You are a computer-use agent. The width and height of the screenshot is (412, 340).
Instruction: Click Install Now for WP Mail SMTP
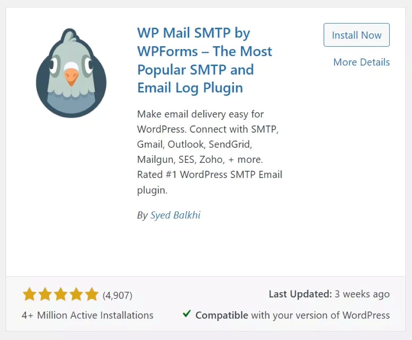pos(356,35)
